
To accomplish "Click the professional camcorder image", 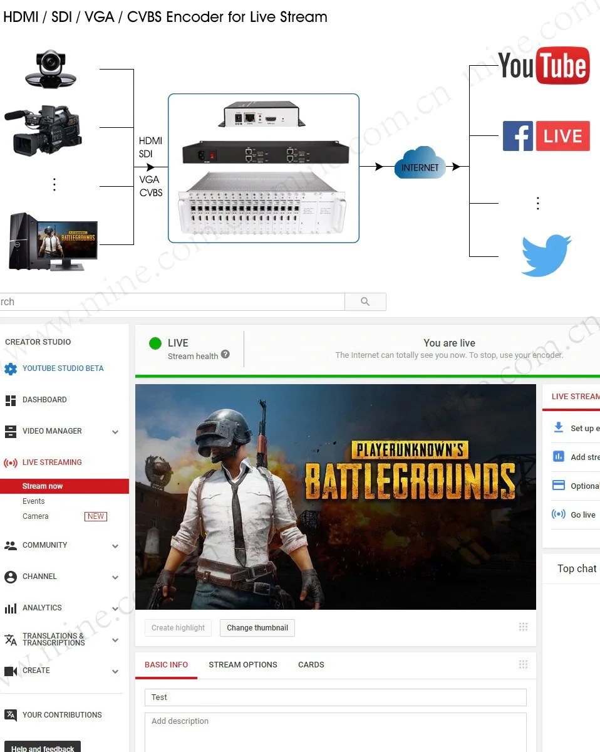I will coord(43,130).
